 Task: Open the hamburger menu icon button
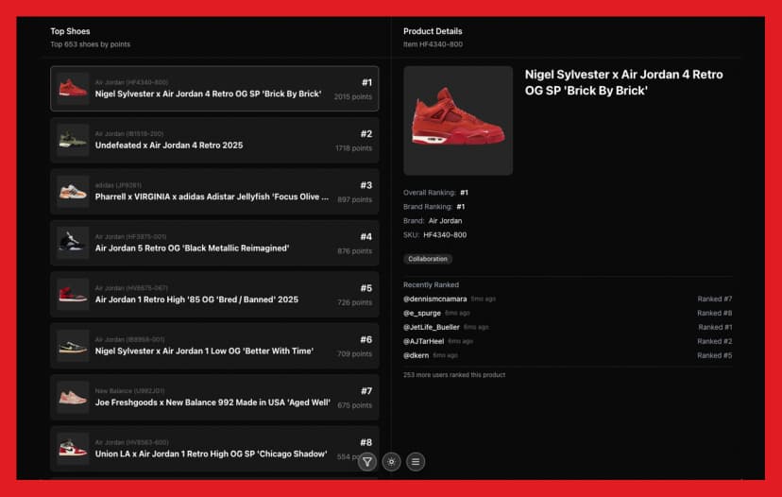(x=416, y=462)
